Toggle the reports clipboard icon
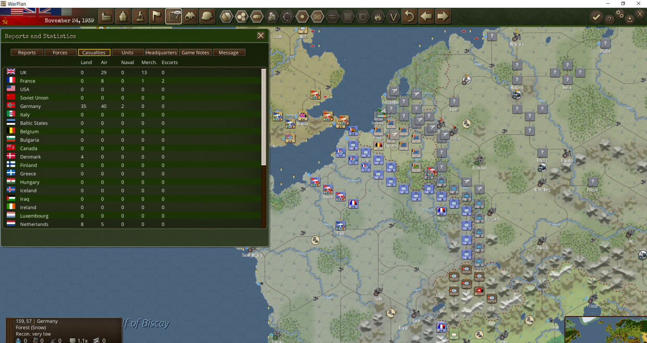 173,17
